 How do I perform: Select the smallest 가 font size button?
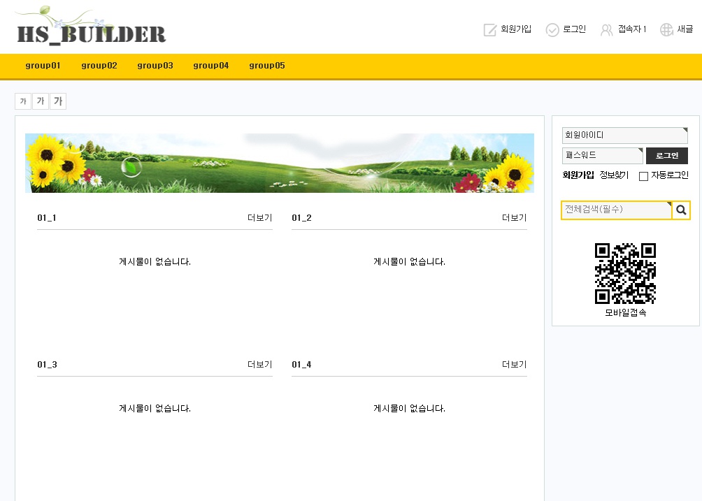pyautogui.click(x=23, y=102)
